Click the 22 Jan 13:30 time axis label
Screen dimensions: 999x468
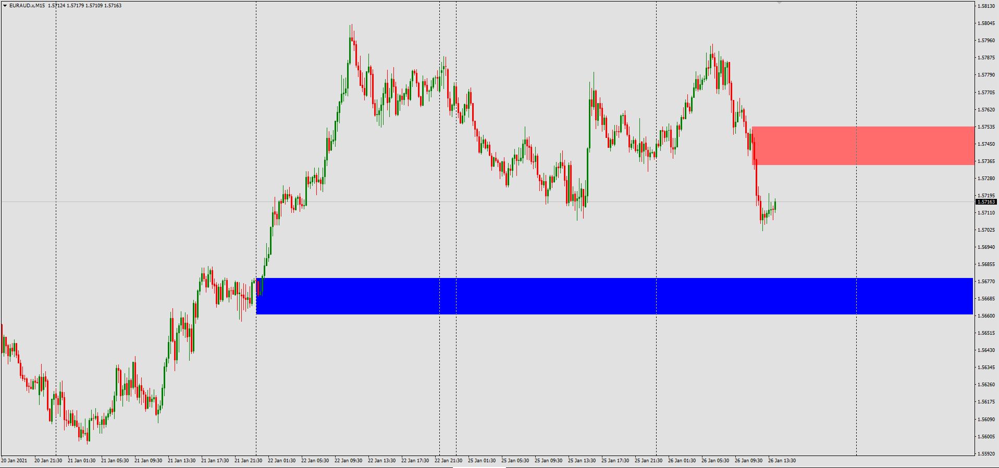pos(382,461)
